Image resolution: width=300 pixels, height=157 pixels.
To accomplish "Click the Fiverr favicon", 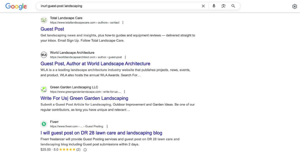I will pyautogui.click(x=44, y=124).
